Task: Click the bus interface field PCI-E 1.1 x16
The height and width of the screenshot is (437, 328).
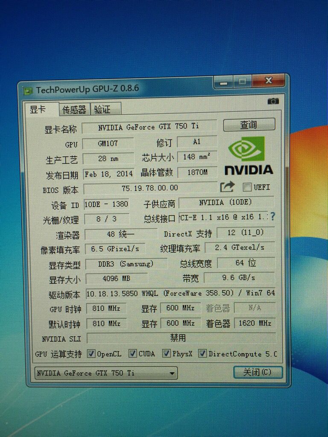Action: click(x=223, y=217)
